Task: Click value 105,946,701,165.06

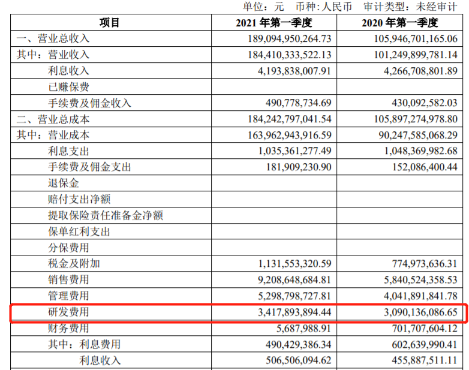Action: [416, 38]
